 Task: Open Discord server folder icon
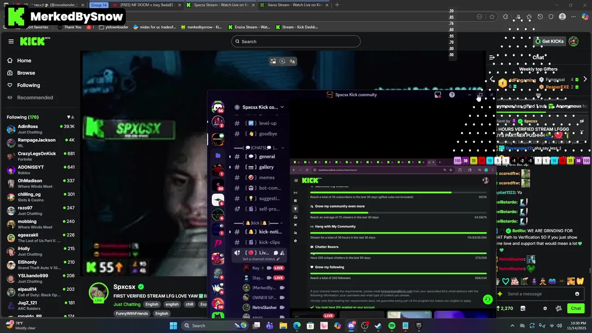coord(218,156)
